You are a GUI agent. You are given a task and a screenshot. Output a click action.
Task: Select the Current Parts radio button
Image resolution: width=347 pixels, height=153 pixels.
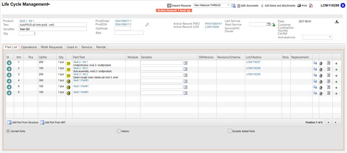tap(8, 131)
